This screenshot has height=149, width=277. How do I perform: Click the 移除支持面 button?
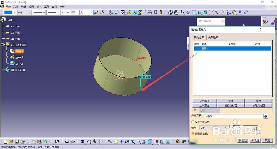click(x=258, y=106)
